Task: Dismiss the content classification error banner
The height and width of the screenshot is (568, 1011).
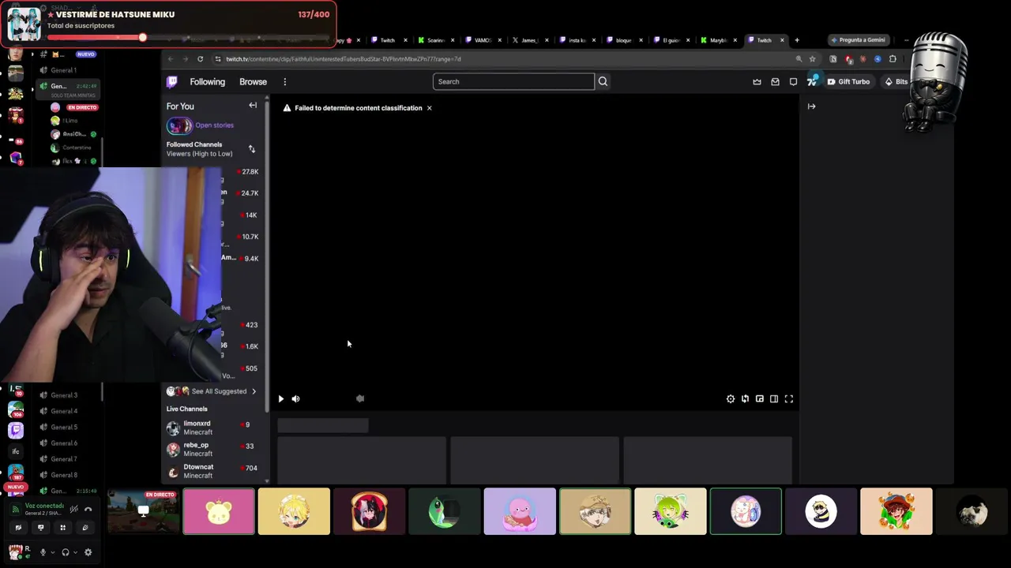Action: click(429, 108)
